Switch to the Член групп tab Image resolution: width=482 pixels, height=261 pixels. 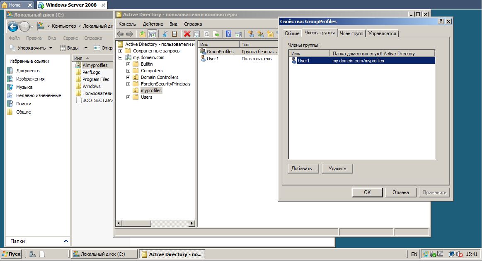(x=351, y=33)
